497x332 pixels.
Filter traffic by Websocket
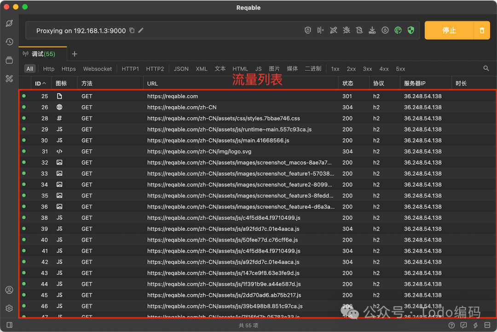pyautogui.click(x=97, y=69)
